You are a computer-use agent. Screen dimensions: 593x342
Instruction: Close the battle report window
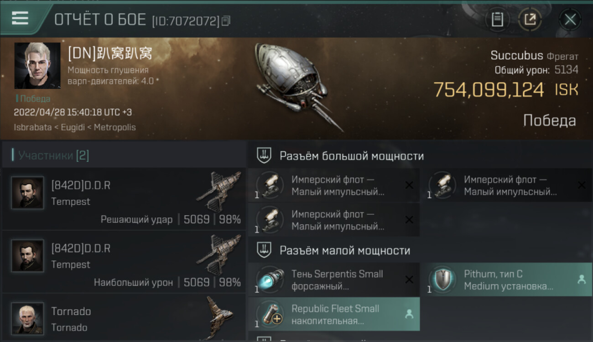point(570,20)
